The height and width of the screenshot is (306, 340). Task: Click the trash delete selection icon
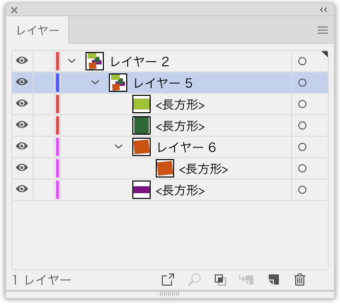[x=300, y=279]
